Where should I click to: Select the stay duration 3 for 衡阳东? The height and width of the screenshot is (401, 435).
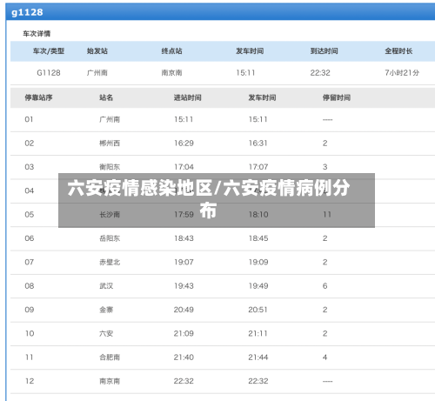325,167
